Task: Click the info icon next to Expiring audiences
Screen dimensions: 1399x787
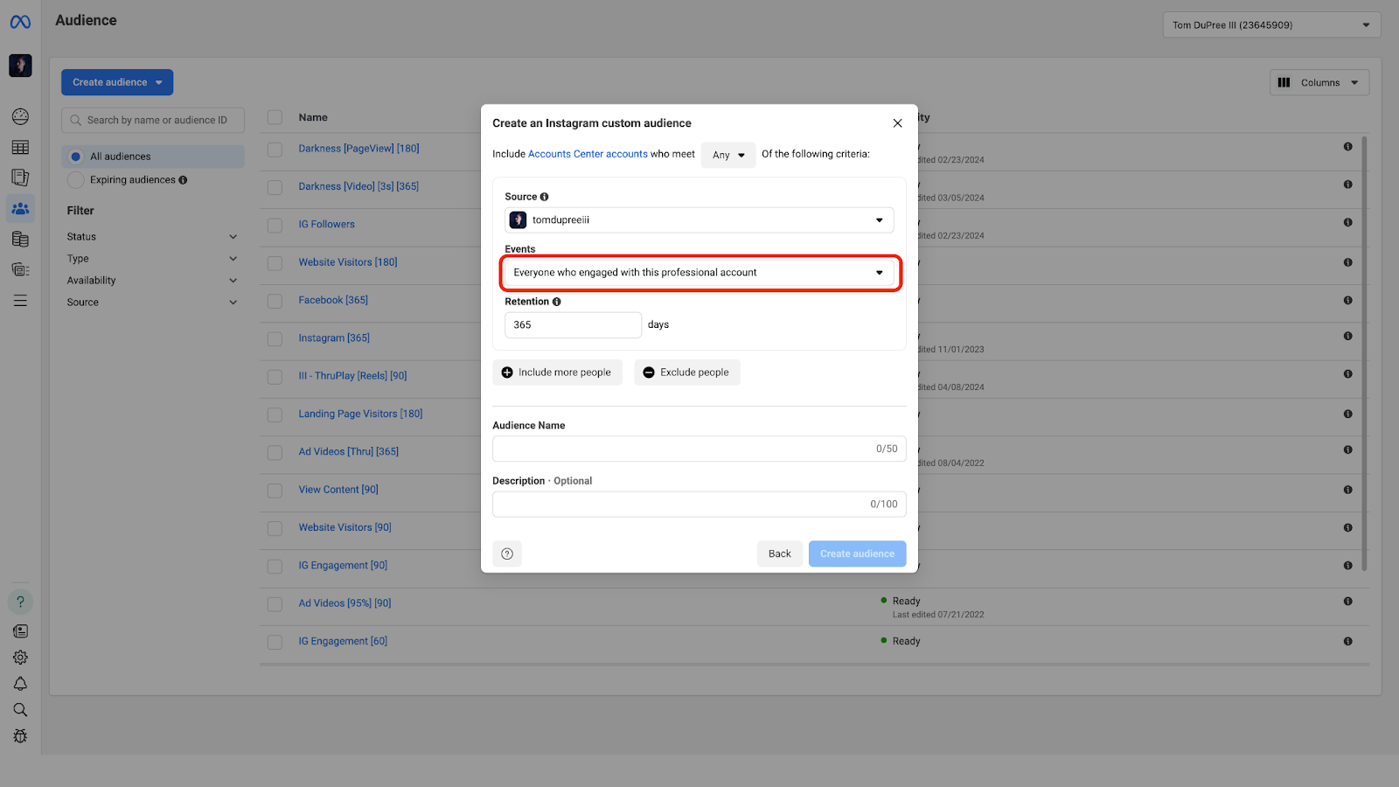Action: coord(183,180)
